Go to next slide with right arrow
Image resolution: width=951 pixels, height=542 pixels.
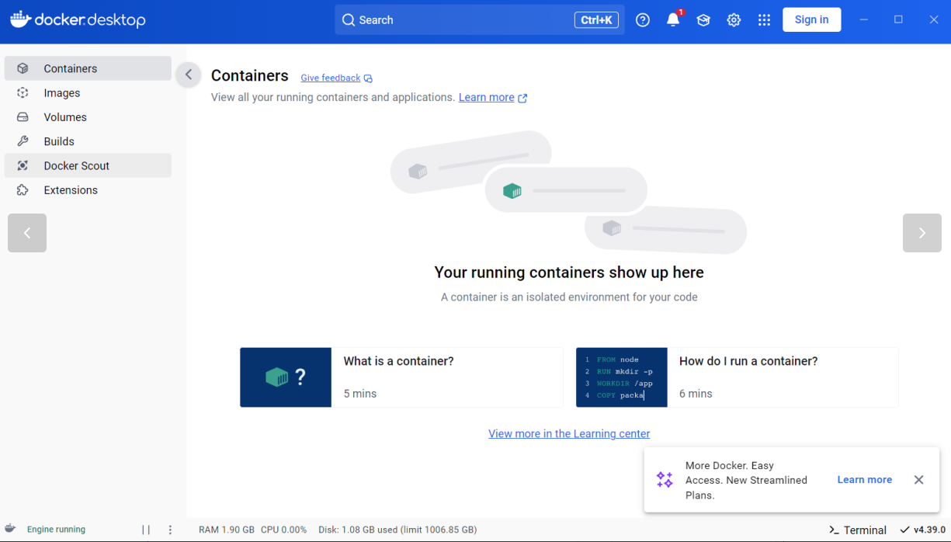(x=921, y=233)
